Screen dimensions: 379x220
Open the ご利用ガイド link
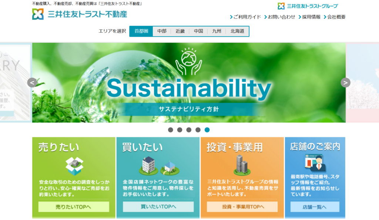pyautogui.click(x=245, y=17)
